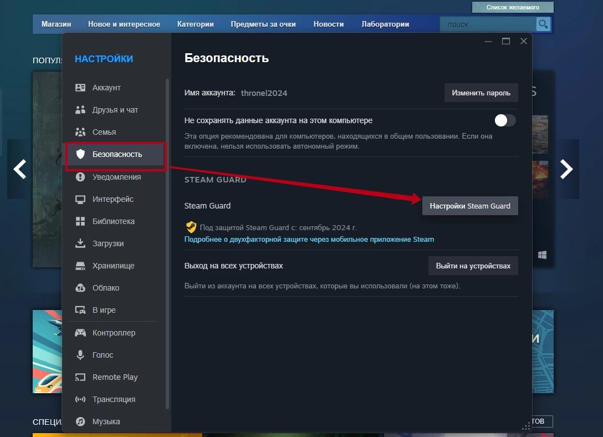Click the Steam Guard shield badge icon
This screenshot has height=437, width=603.
191,227
